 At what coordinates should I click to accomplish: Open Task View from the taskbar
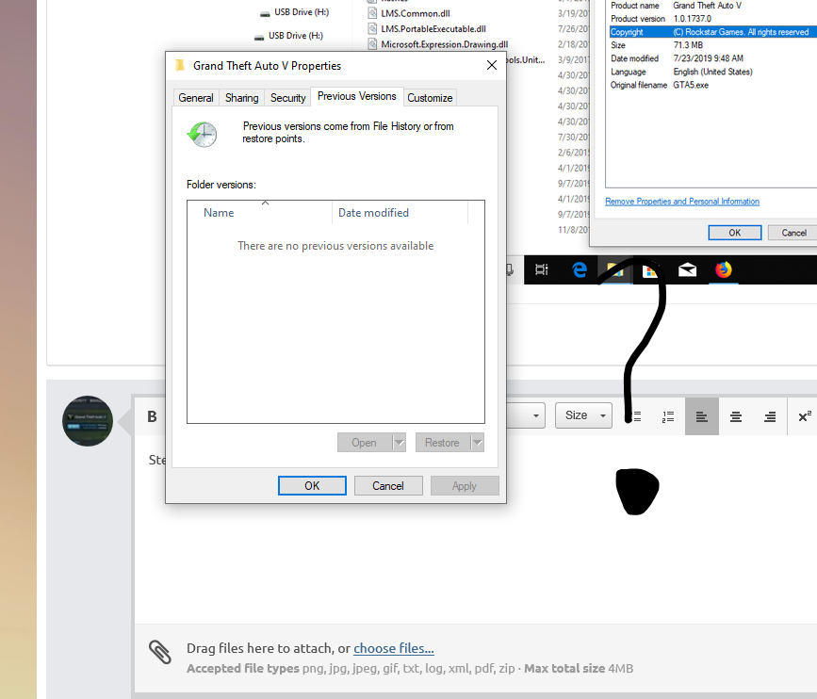(542, 269)
